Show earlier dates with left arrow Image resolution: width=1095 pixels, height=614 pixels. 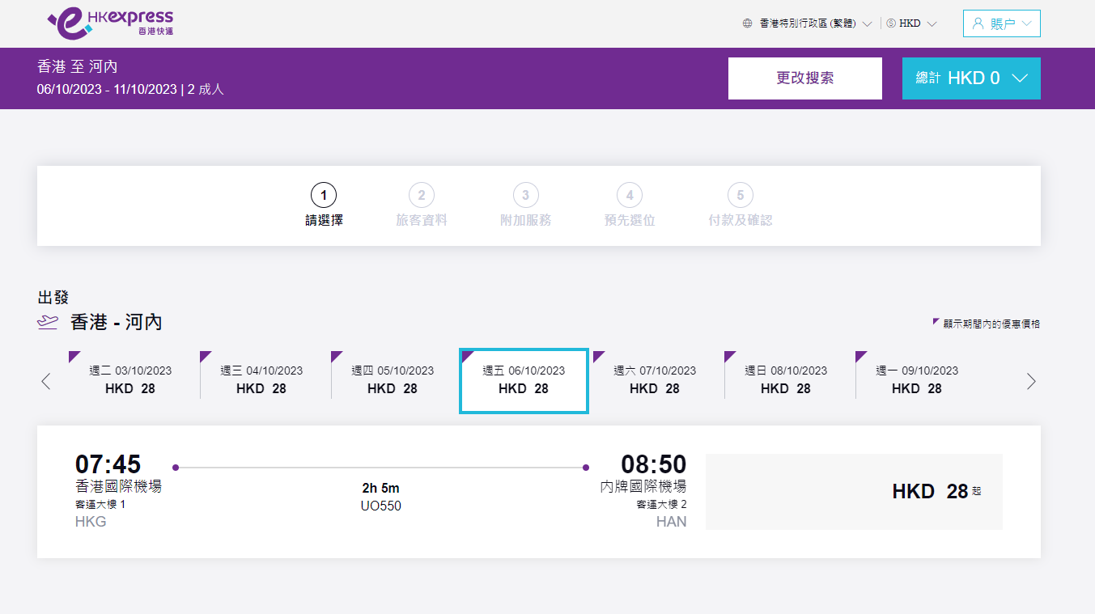pyautogui.click(x=46, y=381)
